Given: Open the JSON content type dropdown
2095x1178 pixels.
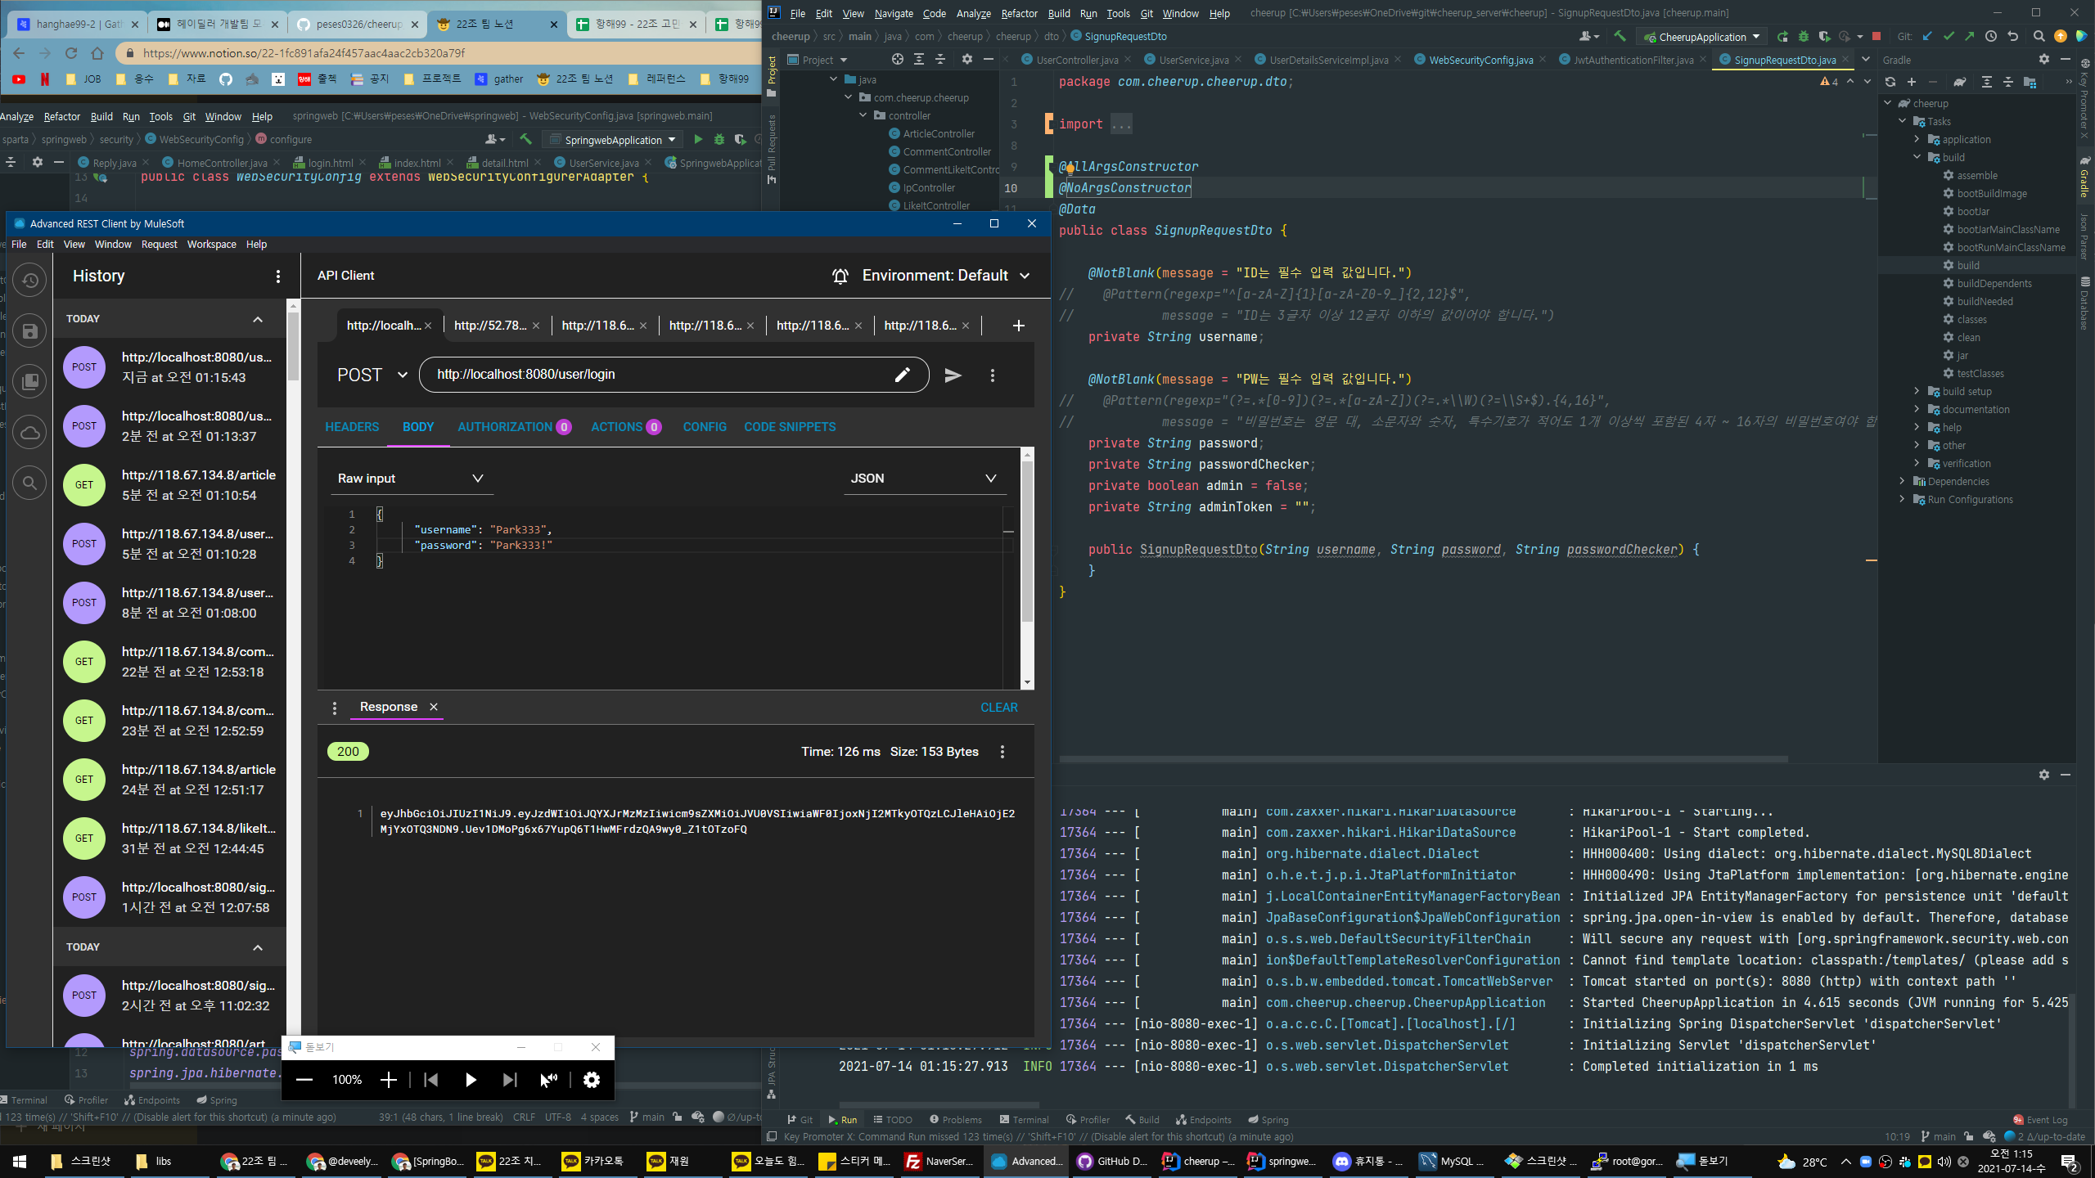Looking at the screenshot, I should click(923, 479).
